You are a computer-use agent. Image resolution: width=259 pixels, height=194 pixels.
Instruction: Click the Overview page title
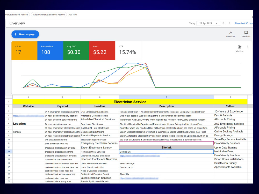(17, 23)
